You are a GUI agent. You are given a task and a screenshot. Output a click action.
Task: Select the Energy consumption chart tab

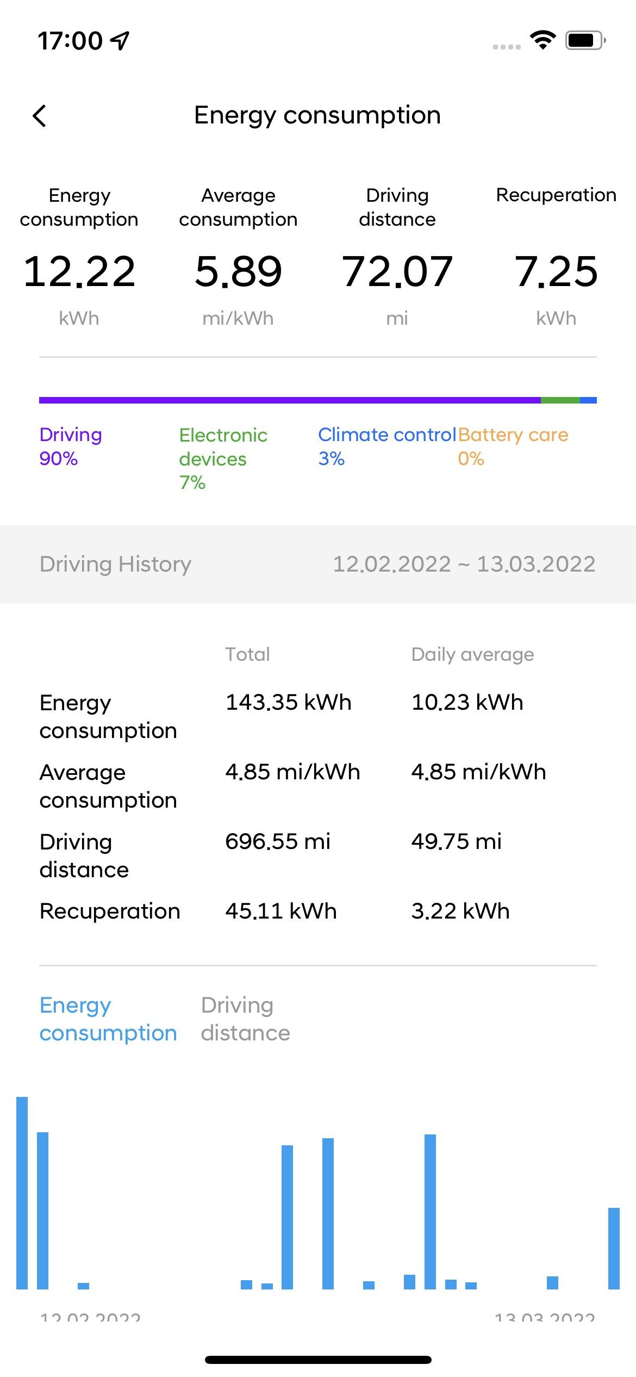coord(108,1019)
